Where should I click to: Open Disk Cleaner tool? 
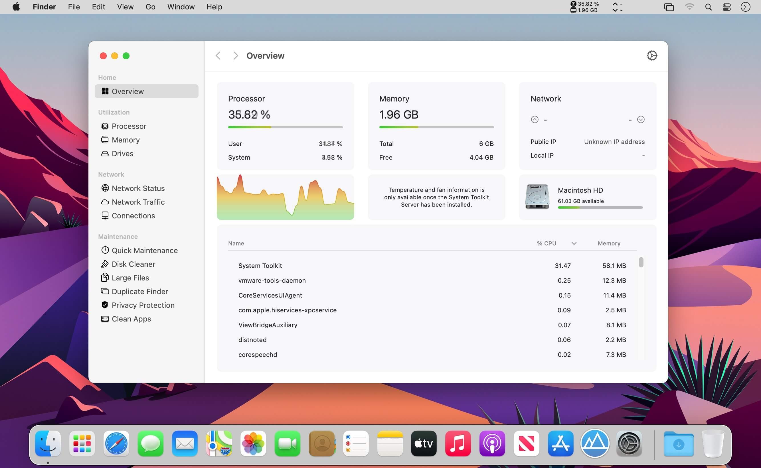tap(133, 264)
